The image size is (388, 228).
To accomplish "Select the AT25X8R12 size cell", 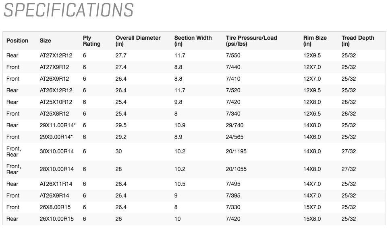I will pyautogui.click(x=54, y=114).
